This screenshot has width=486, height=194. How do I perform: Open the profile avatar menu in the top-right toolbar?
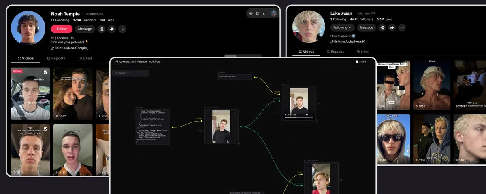pos(274,13)
